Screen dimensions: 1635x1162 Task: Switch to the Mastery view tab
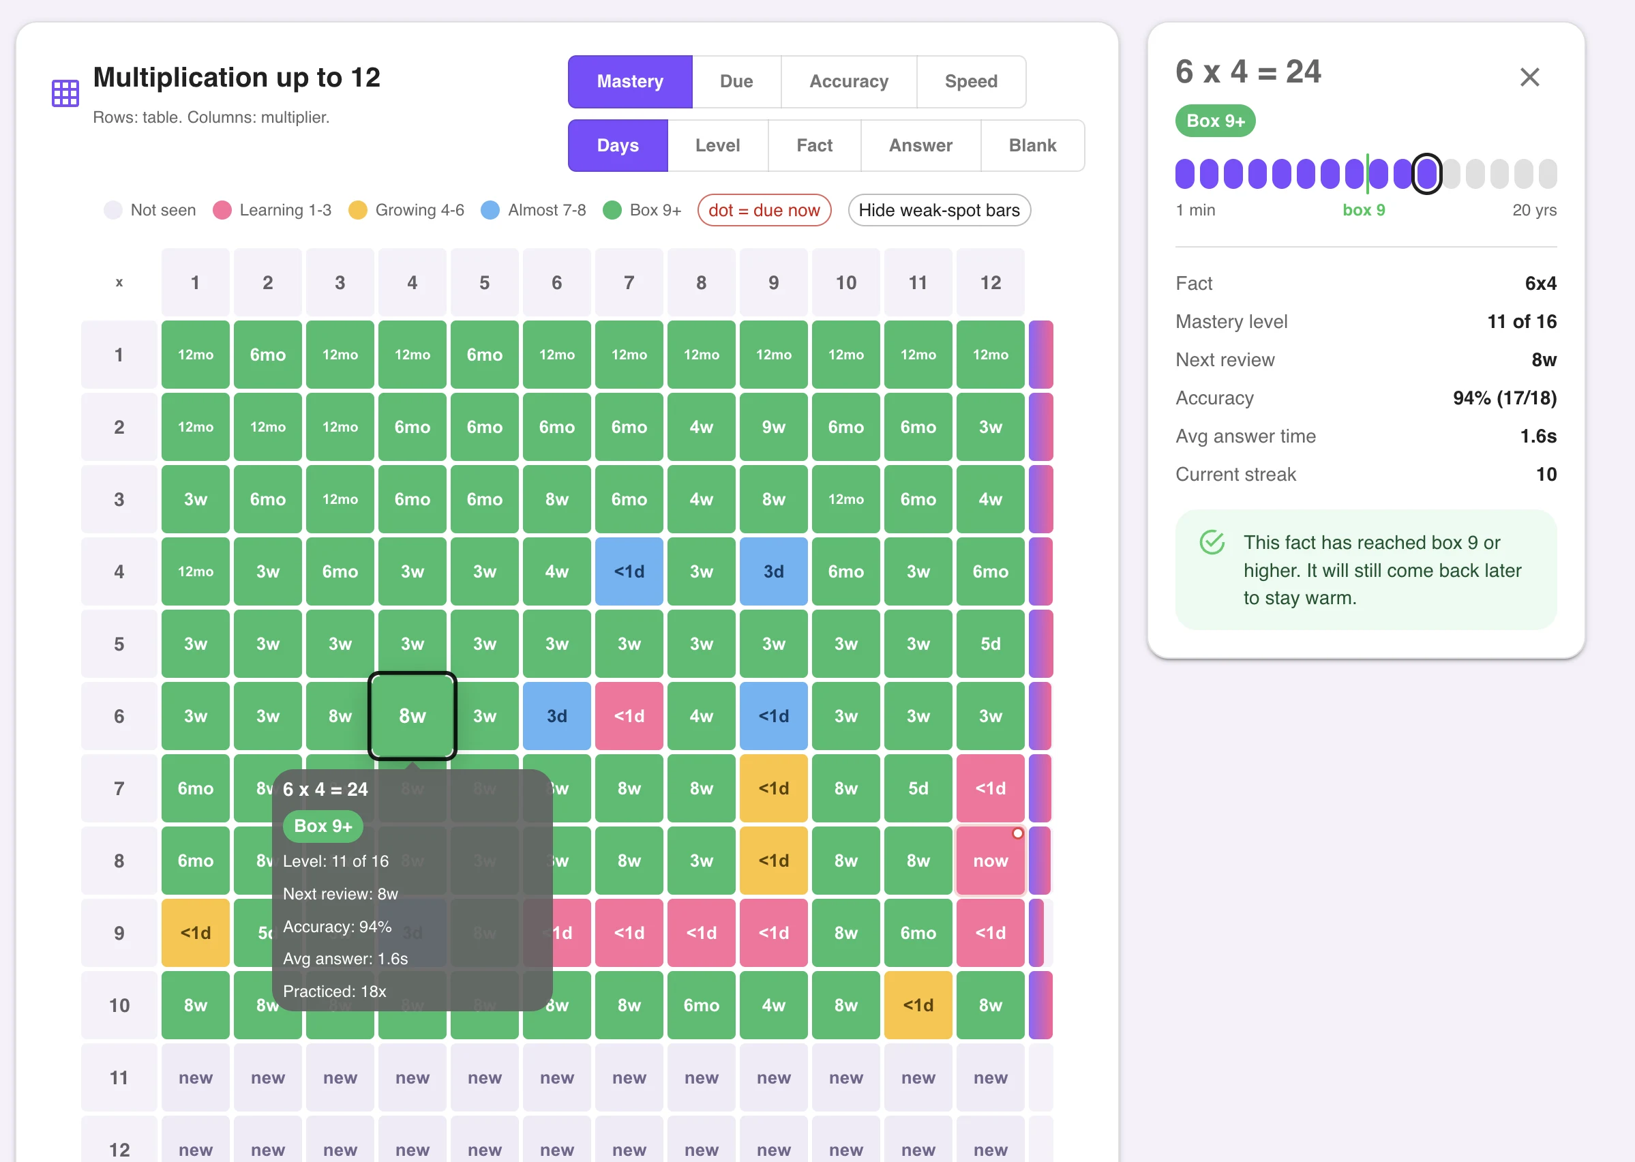629,82
